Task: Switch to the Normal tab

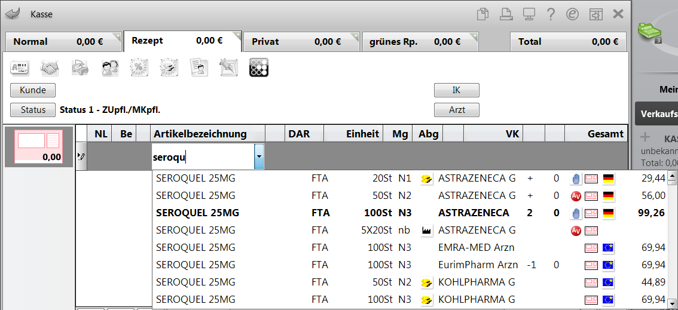Action: pos(63,41)
